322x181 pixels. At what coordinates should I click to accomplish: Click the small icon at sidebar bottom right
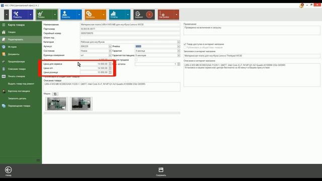[x=38, y=160]
